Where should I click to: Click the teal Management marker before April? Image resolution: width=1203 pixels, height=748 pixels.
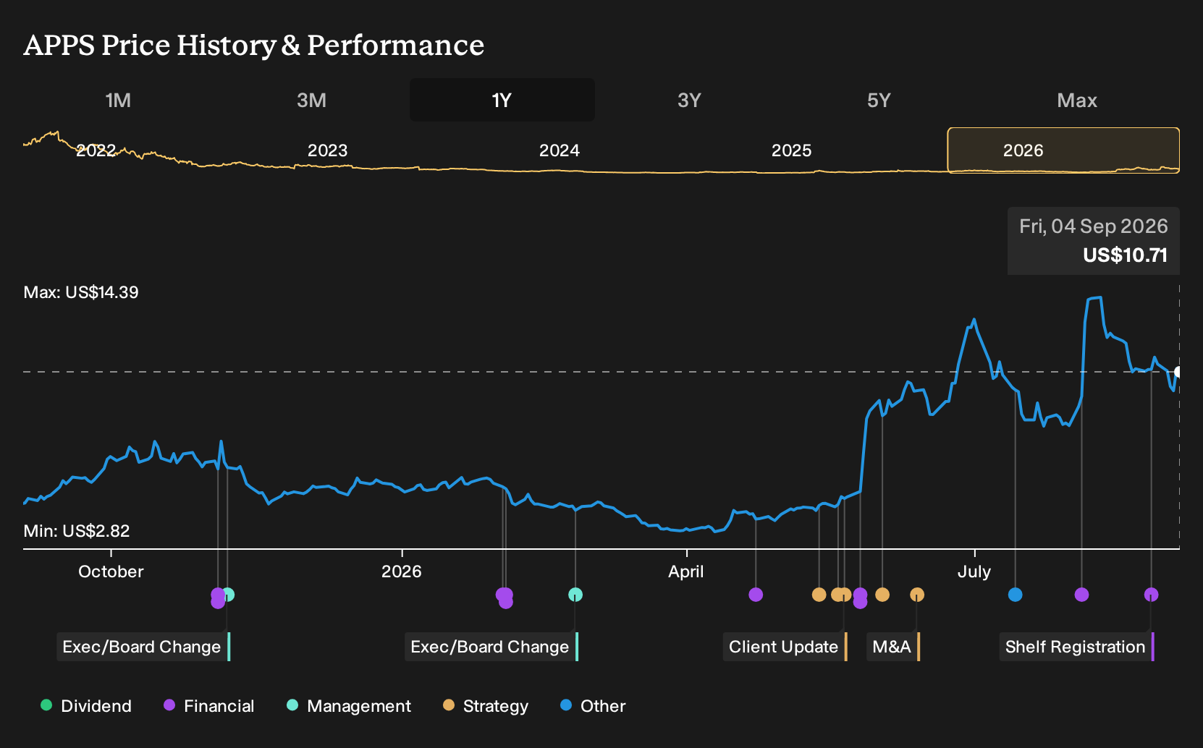pyautogui.click(x=575, y=595)
